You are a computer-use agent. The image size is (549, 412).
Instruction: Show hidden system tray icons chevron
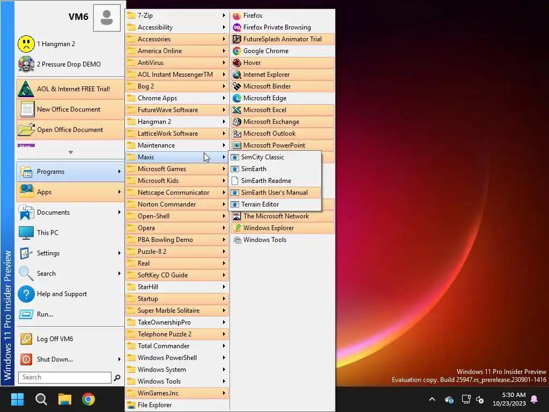(x=432, y=399)
